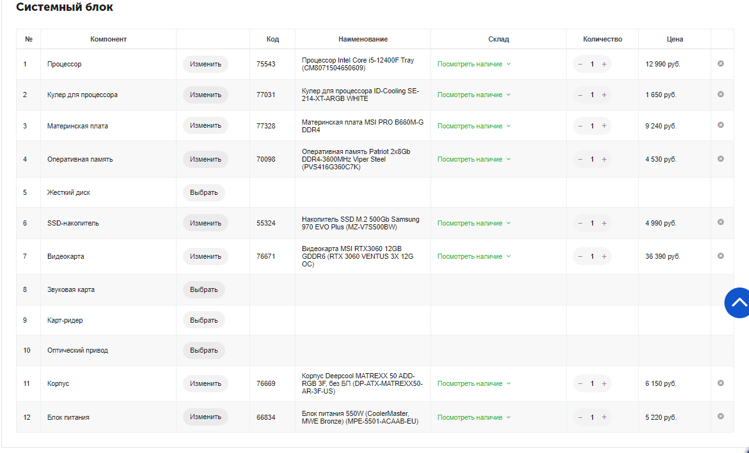Expand stock availability for the processor
The height and width of the screenshot is (453, 749).
pos(473,64)
